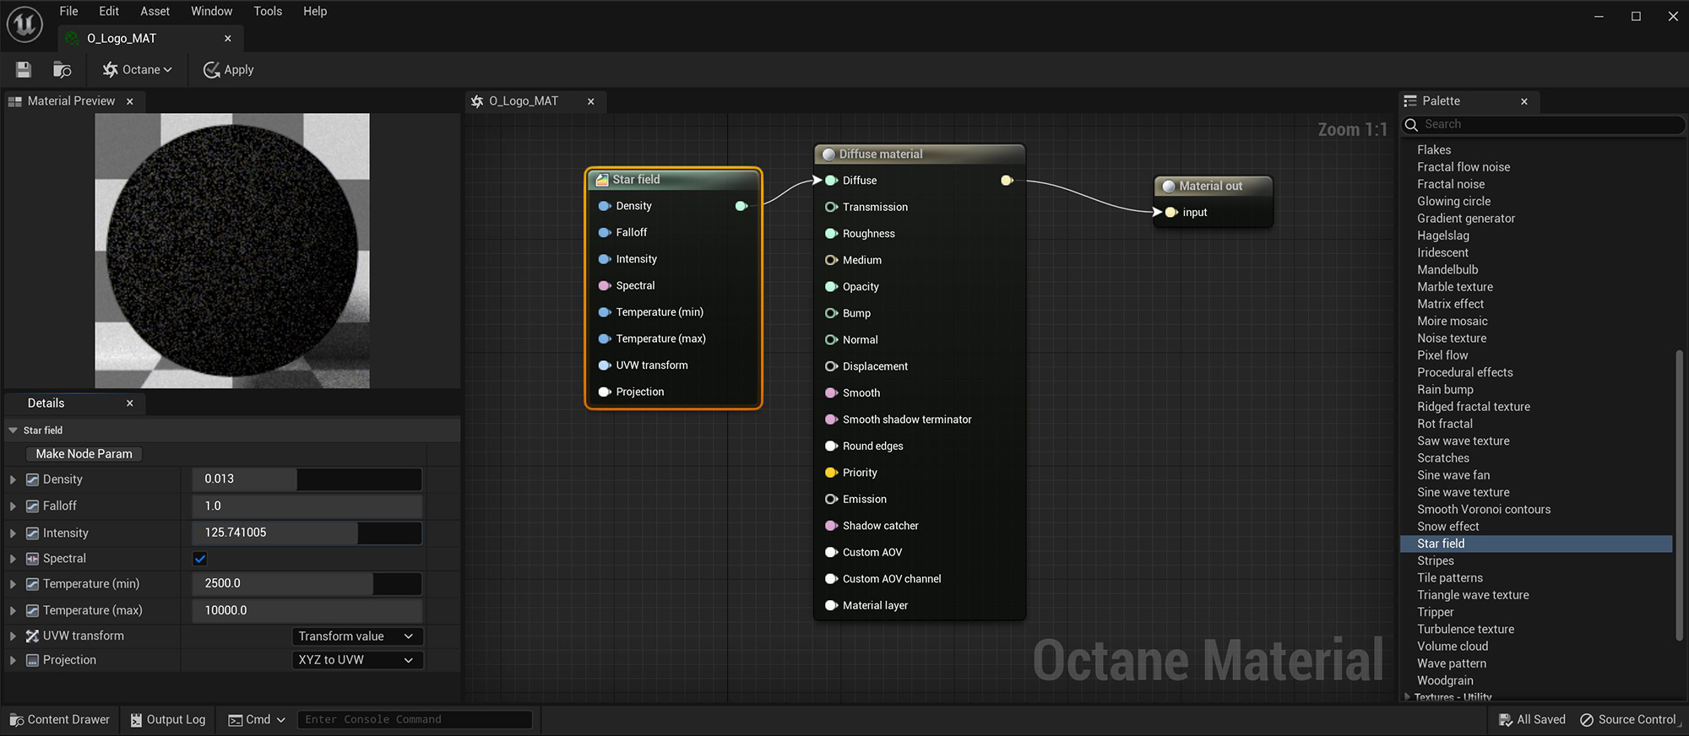The height and width of the screenshot is (736, 1689).
Task: Open the Asset menu
Action: coord(155,11)
